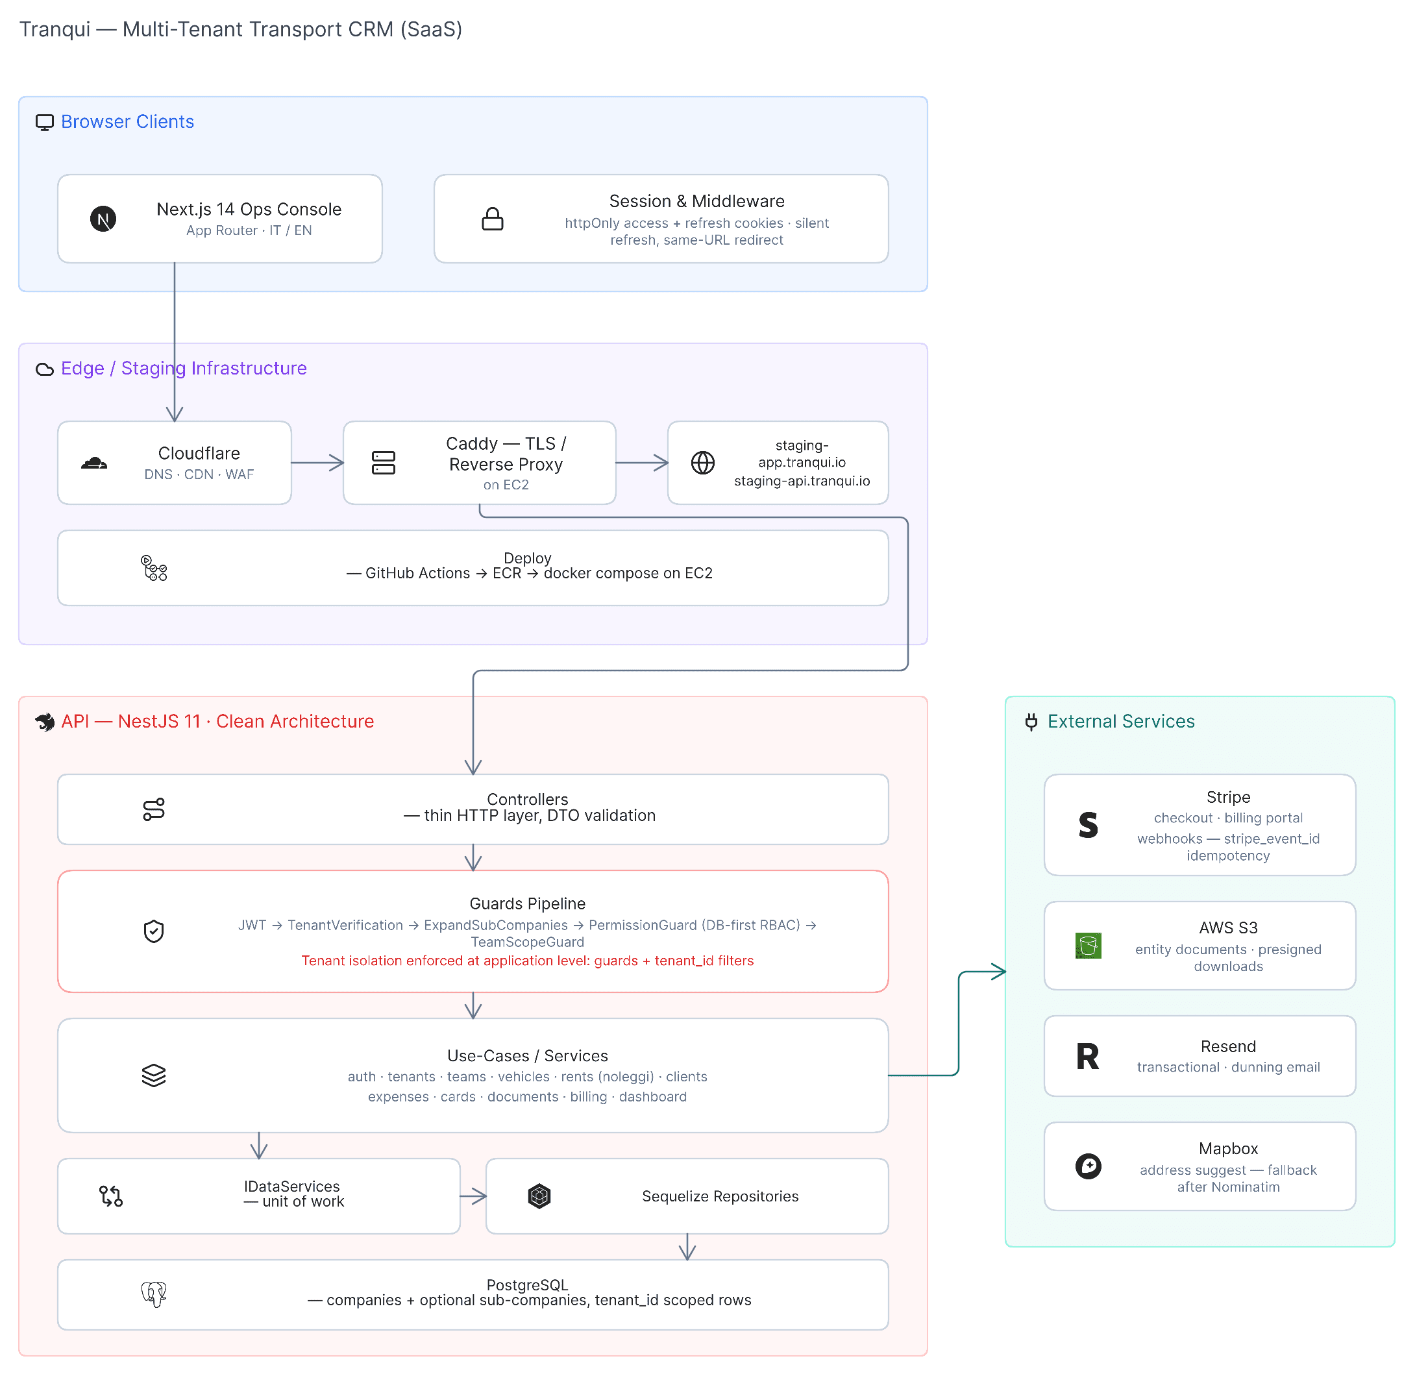Click the route icon in Controllers node
The image size is (1415, 1376).
coord(154,809)
